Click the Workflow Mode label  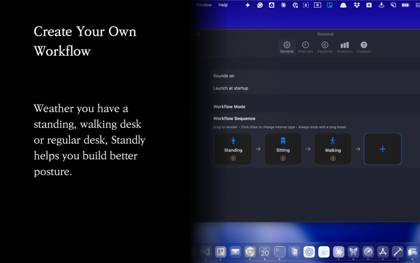coord(229,107)
